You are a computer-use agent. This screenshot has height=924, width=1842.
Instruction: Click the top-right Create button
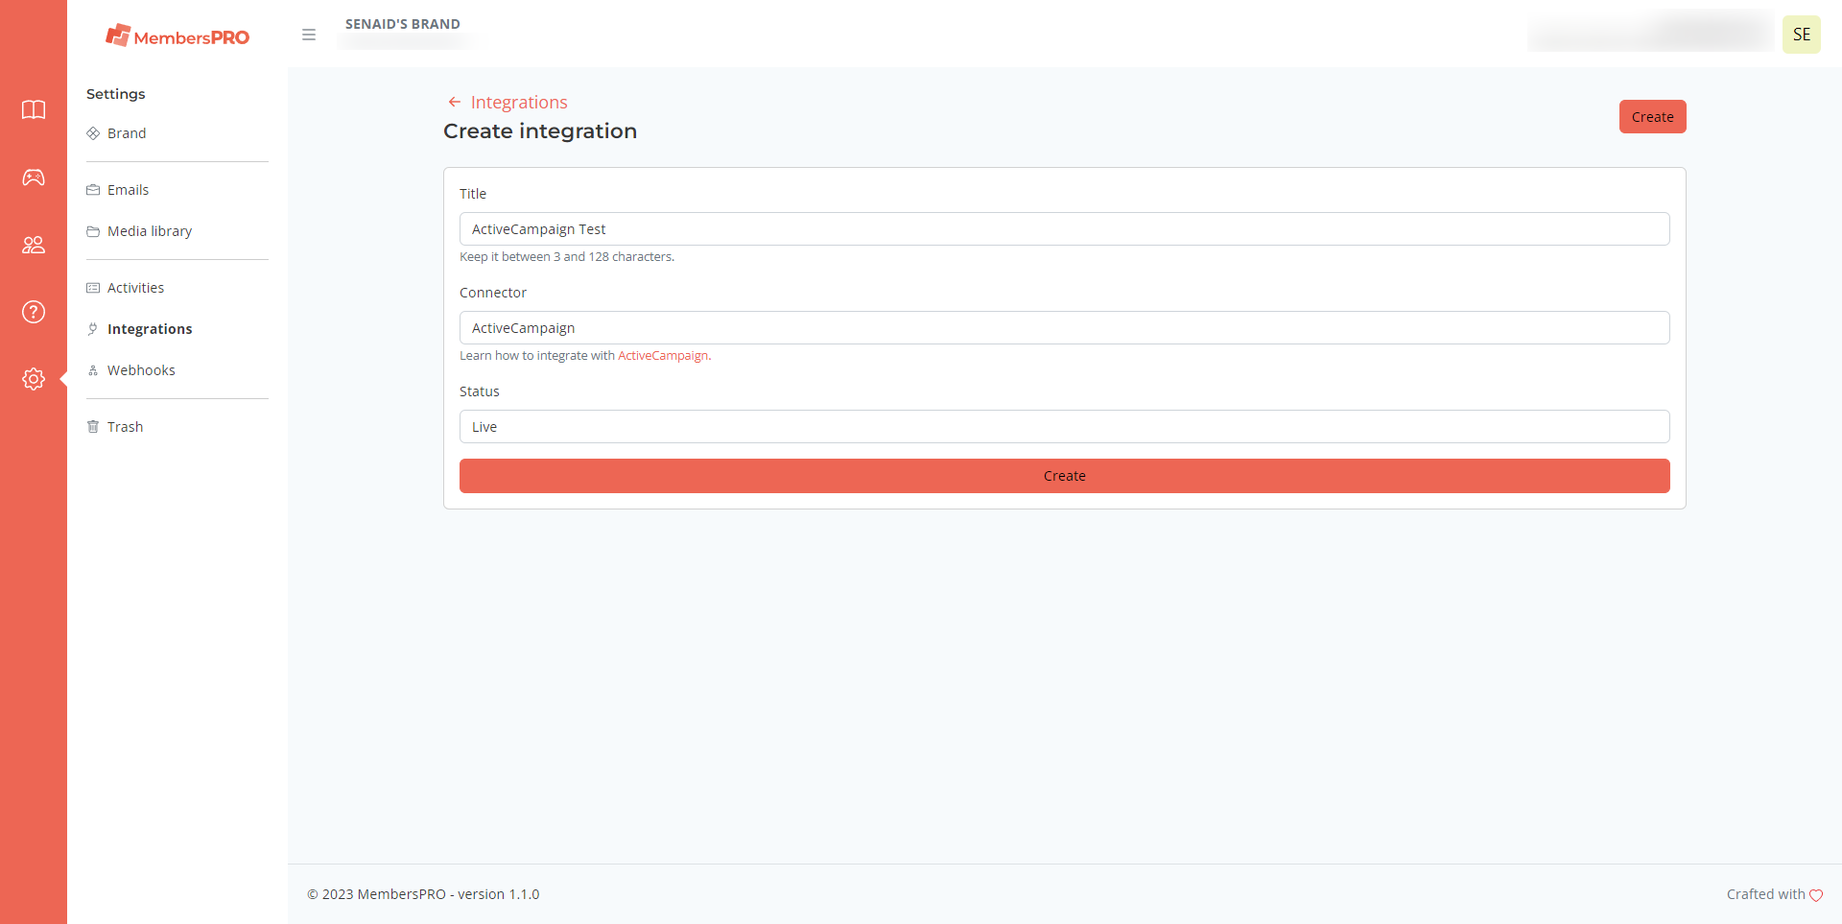click(1652, 117)
